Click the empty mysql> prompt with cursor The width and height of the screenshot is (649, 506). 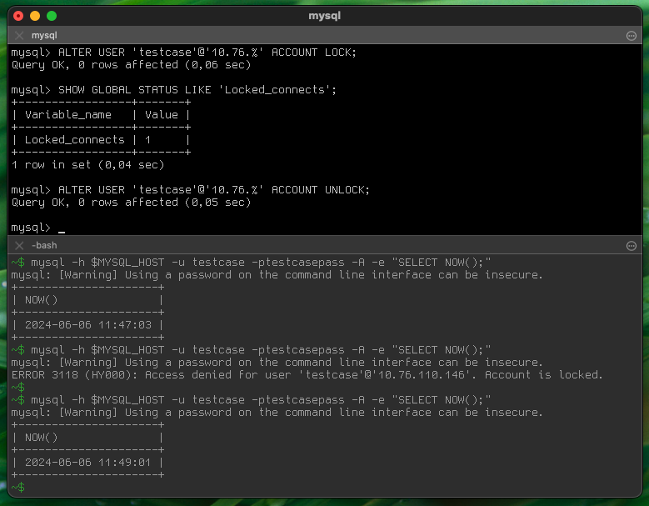tap(38, 228)
